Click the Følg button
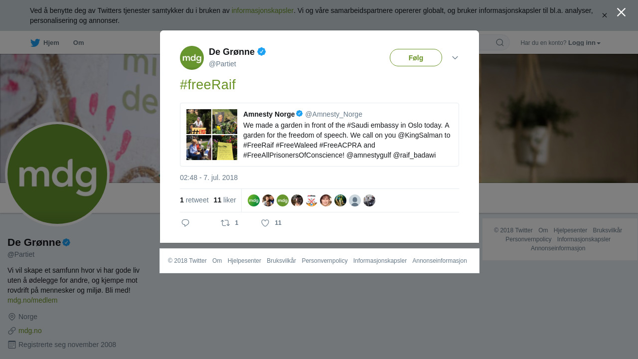 416,58
